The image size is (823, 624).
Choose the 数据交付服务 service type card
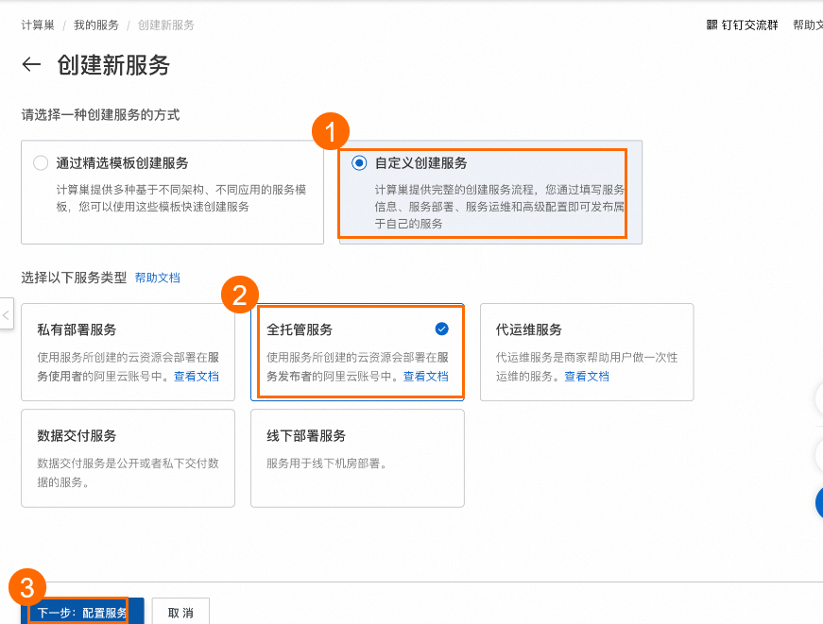click(128, 458)
